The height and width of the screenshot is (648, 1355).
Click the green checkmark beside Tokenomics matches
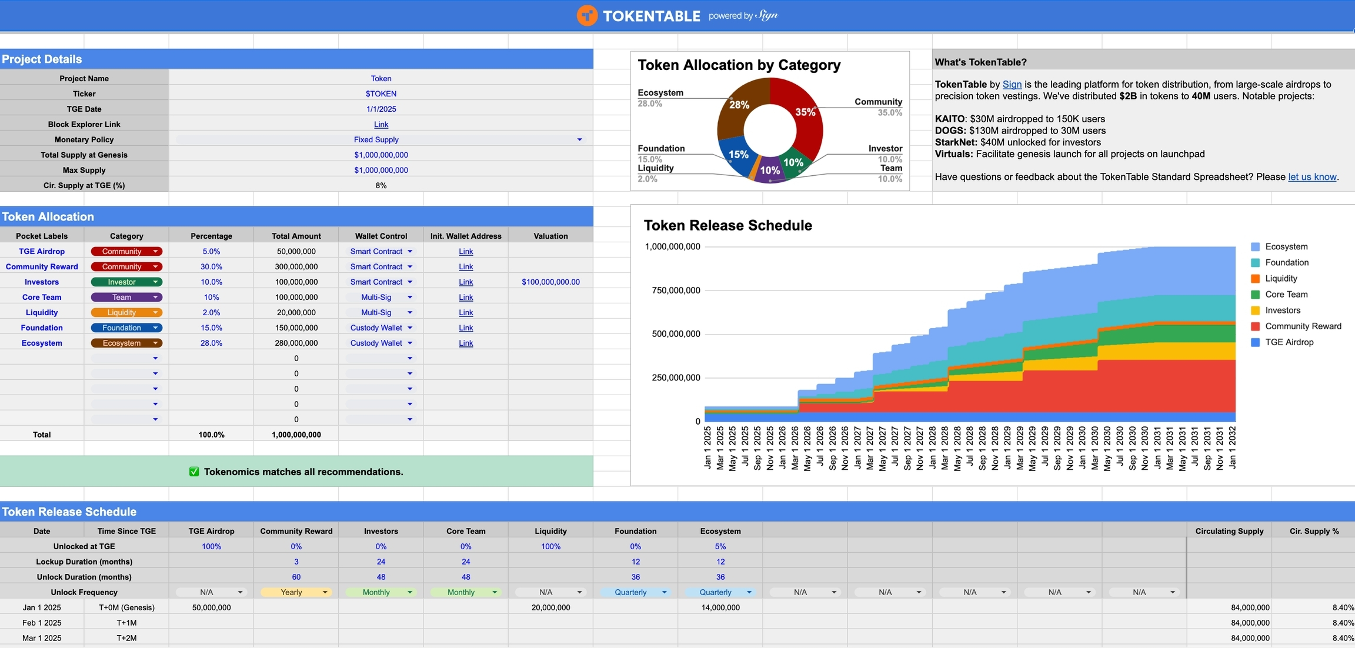click(x=194, y=472)
